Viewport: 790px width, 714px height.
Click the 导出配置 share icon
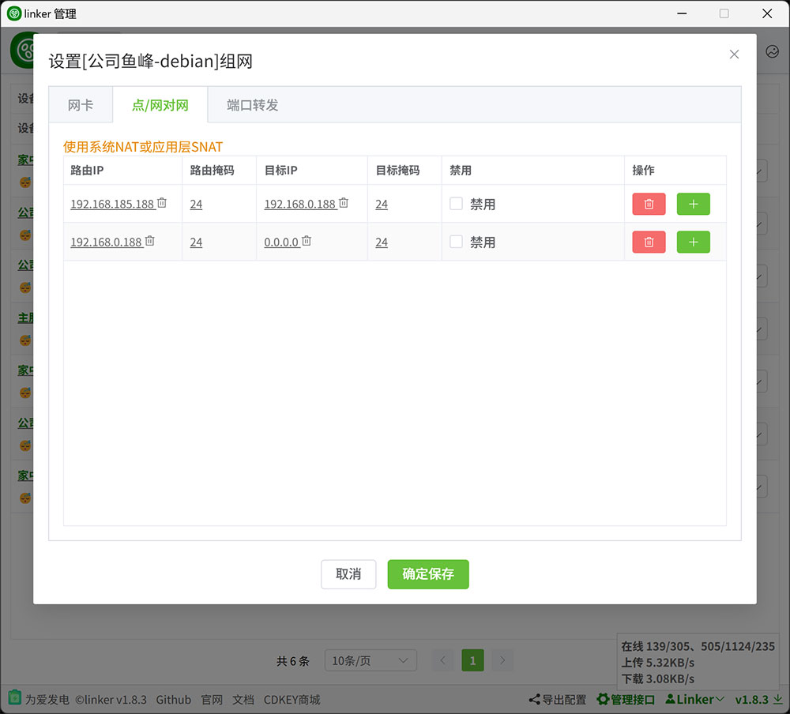click(x=534, y=699)
